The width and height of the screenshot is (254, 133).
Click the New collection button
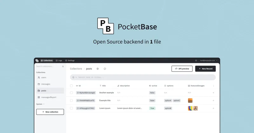point(50,112)
